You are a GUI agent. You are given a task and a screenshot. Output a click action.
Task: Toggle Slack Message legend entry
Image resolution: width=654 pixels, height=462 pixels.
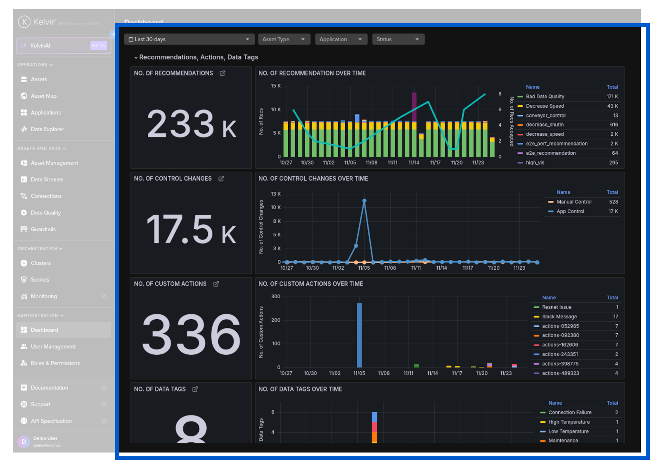pos(559,317)
